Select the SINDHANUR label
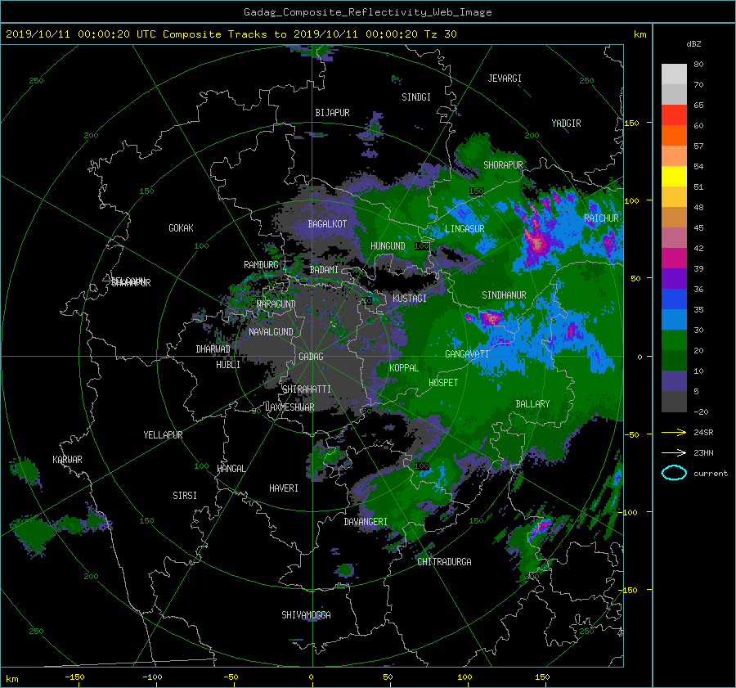736x688 pixels. click(x=504, y=295)
